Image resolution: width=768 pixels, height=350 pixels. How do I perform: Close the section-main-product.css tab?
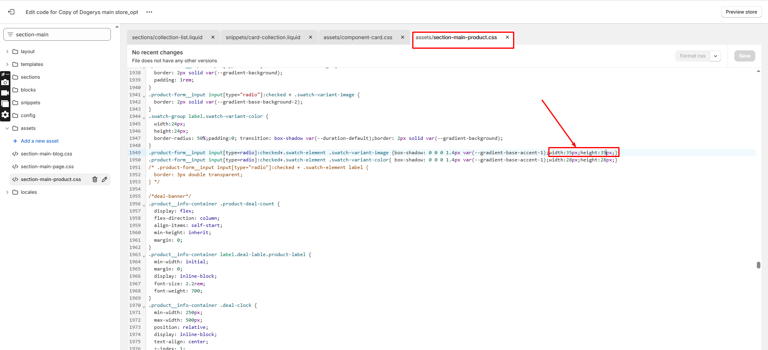pyautogui.click(x=507, y=37)
